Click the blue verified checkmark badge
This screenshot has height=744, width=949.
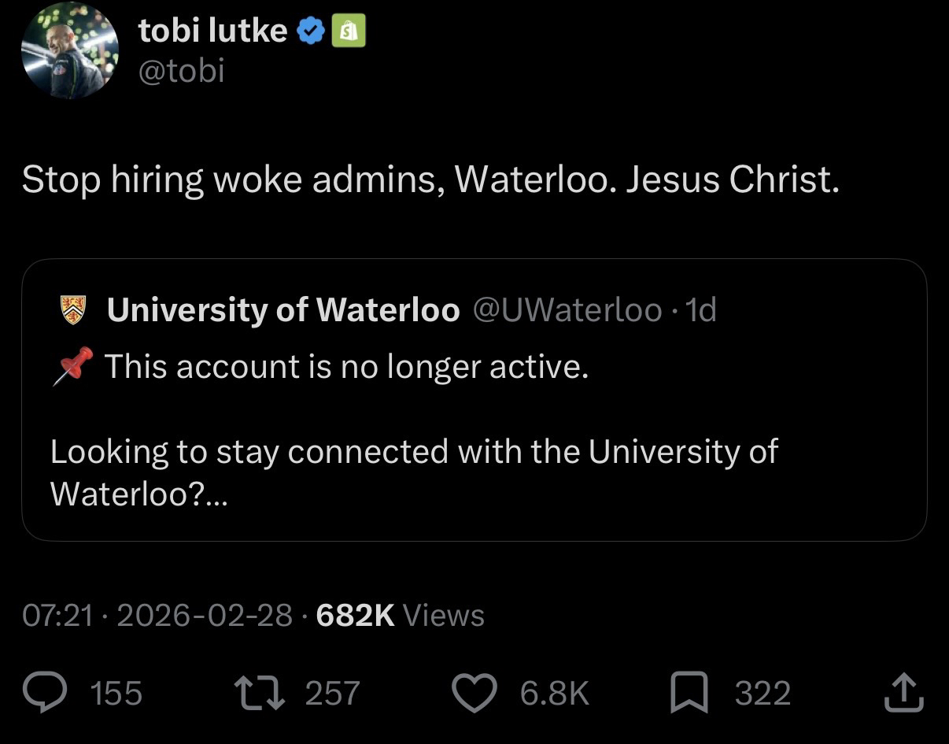(x=310, y=31)
